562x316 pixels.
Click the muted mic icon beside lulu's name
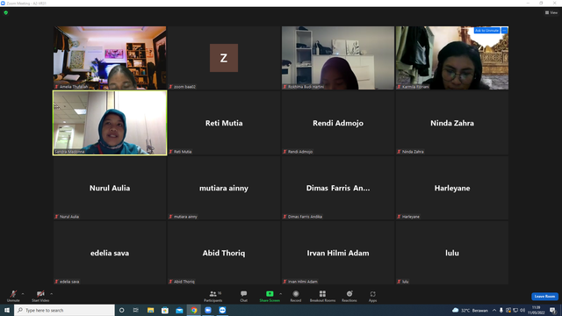click(x=399, y=282)
